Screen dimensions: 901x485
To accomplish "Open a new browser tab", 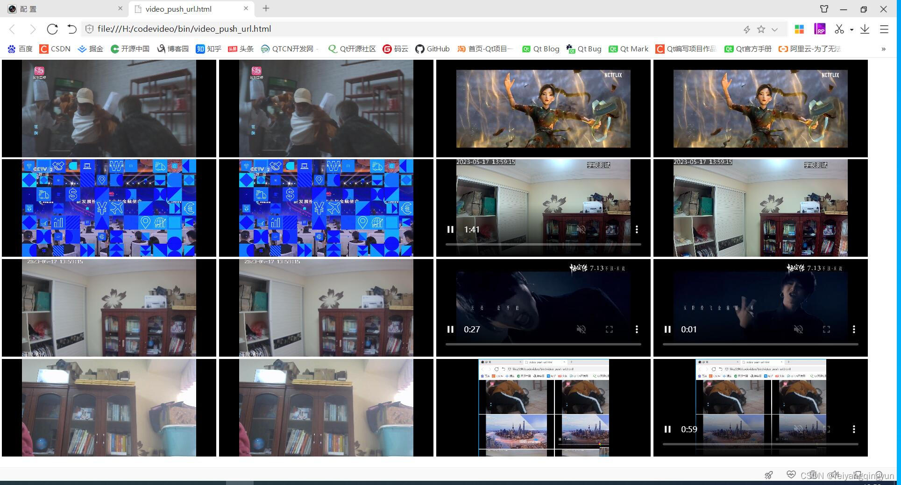I will (x=266, y=8).
